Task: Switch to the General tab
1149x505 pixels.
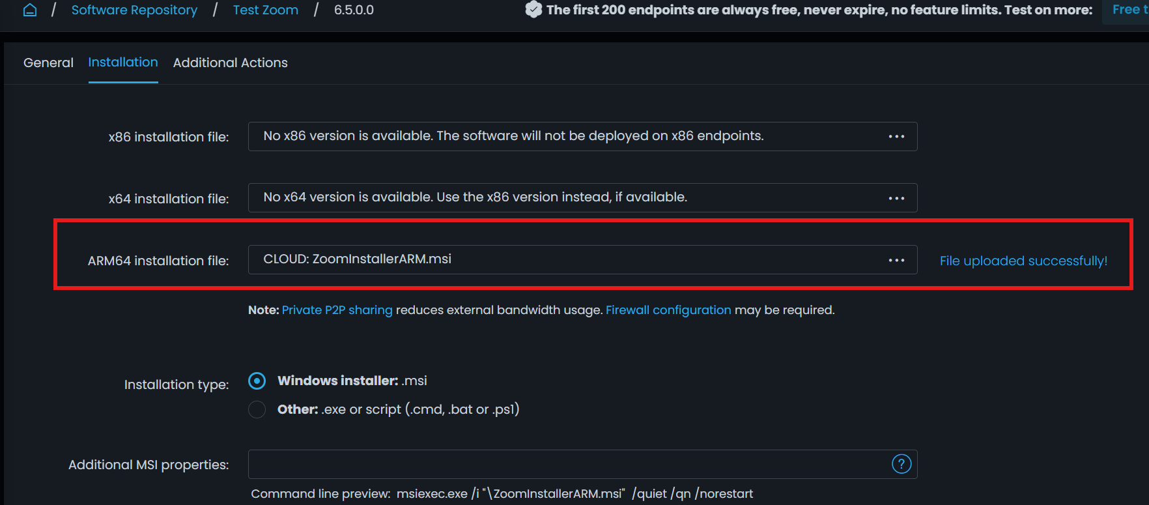Action: click(x=48, y=63)
